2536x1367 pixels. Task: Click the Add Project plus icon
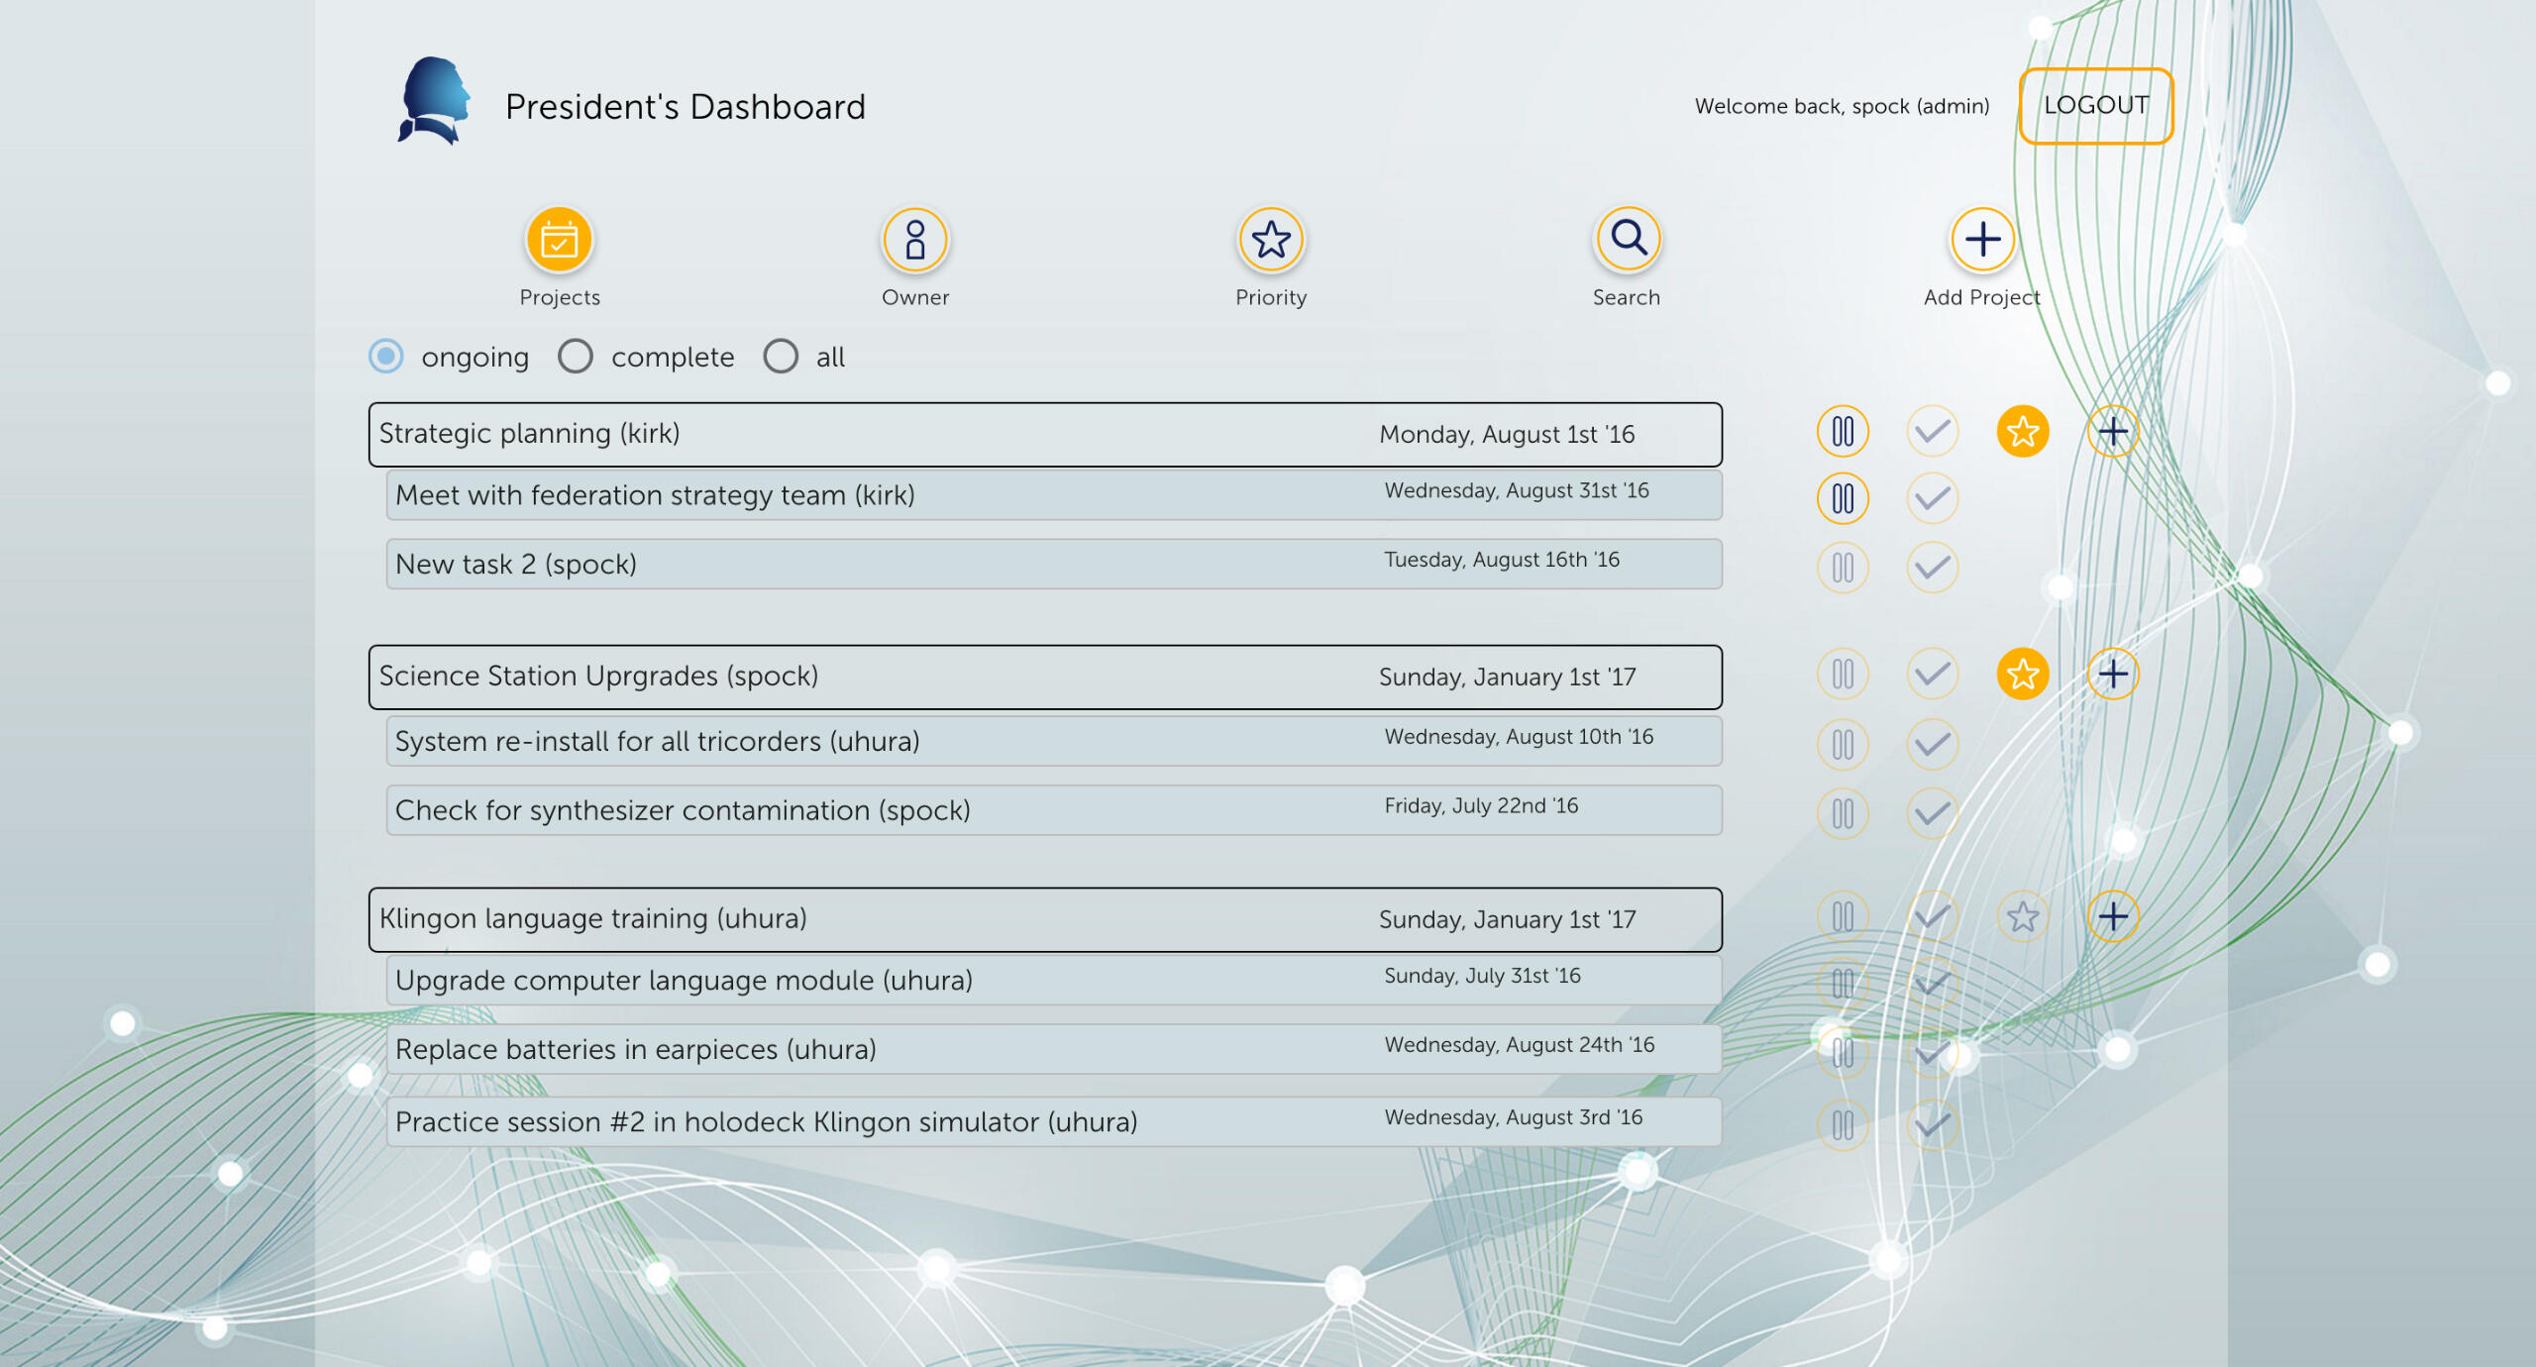click(1982, 240)
